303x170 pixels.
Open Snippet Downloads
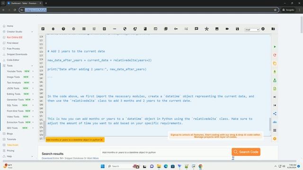(x=17, y=54)
